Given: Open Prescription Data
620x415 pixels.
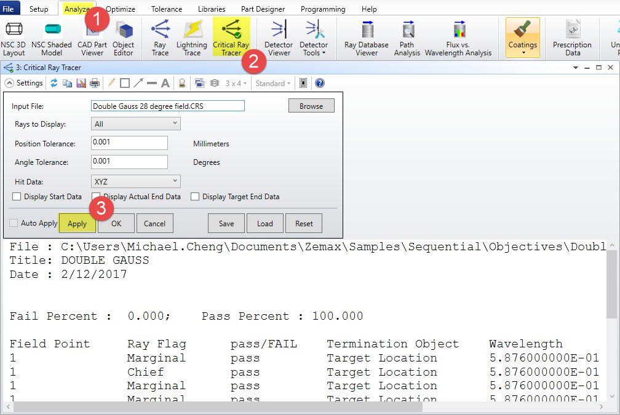Looking at the screenshot, I should click(x=572, y=39).
